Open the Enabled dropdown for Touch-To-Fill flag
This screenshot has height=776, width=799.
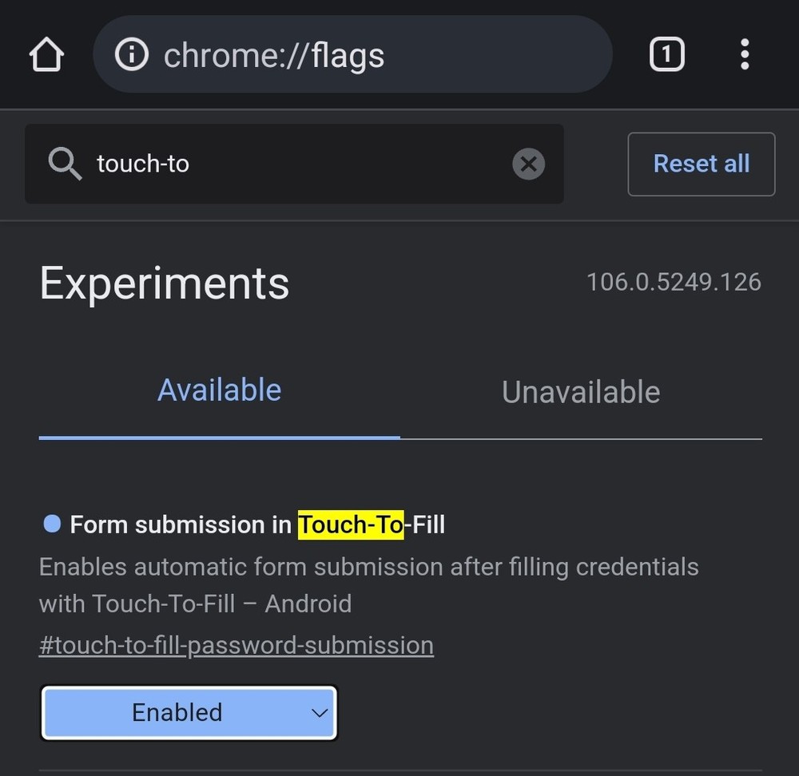pos(189,712)
